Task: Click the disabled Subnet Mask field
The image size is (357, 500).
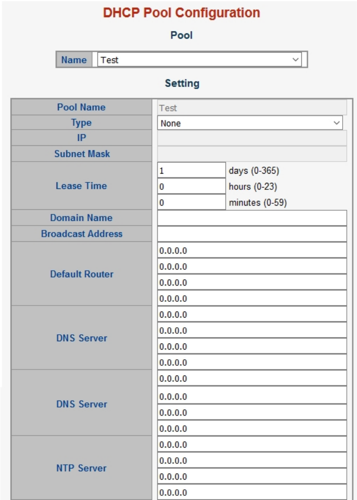Action: 252,154
